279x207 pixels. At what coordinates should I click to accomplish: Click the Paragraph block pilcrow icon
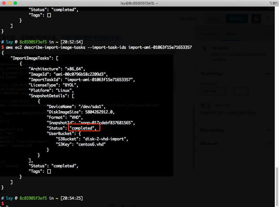tap(204, 48)
